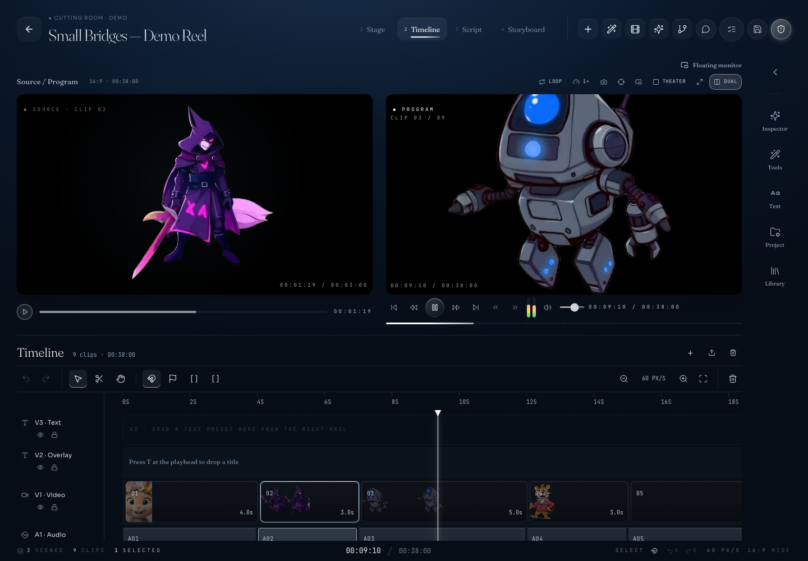Open the Text presets panel
This screenshot has width=808, height=561.
[x=775, y=198]
